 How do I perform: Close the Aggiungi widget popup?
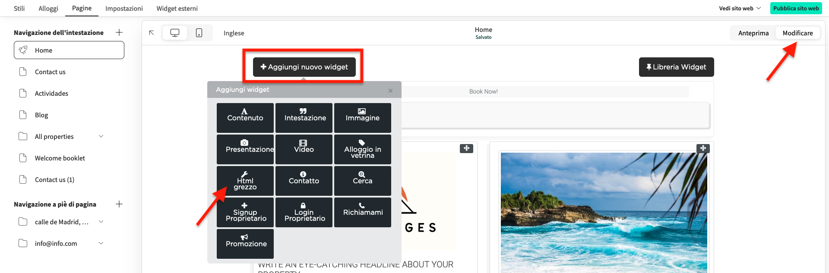[390, 91]
